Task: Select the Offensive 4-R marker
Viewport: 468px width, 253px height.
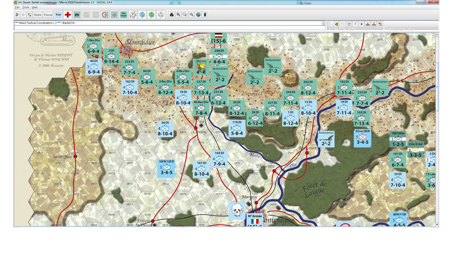Action: pyautogui.click(x=202, y=67)
